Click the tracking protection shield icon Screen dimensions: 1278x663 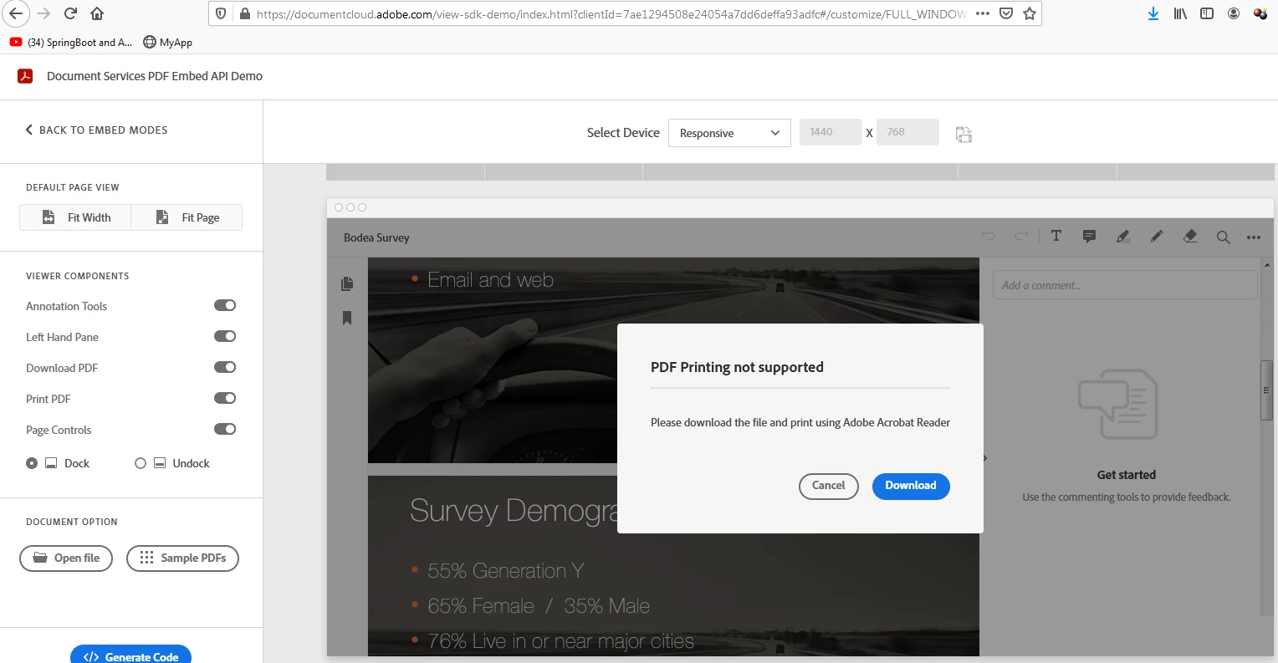(x=221, y=13)
